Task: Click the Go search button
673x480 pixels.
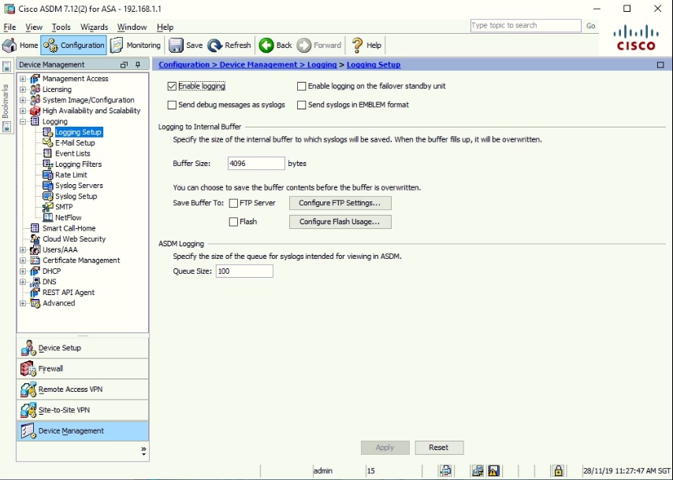Action: (x=590, y=26)
